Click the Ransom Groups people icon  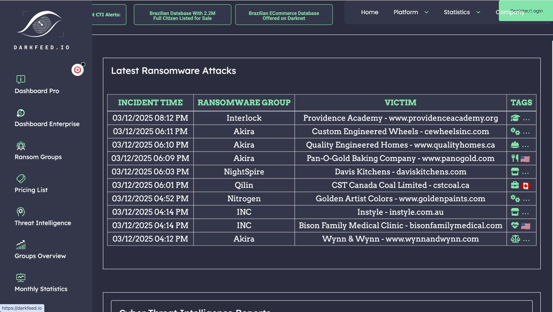pos(21,146)
